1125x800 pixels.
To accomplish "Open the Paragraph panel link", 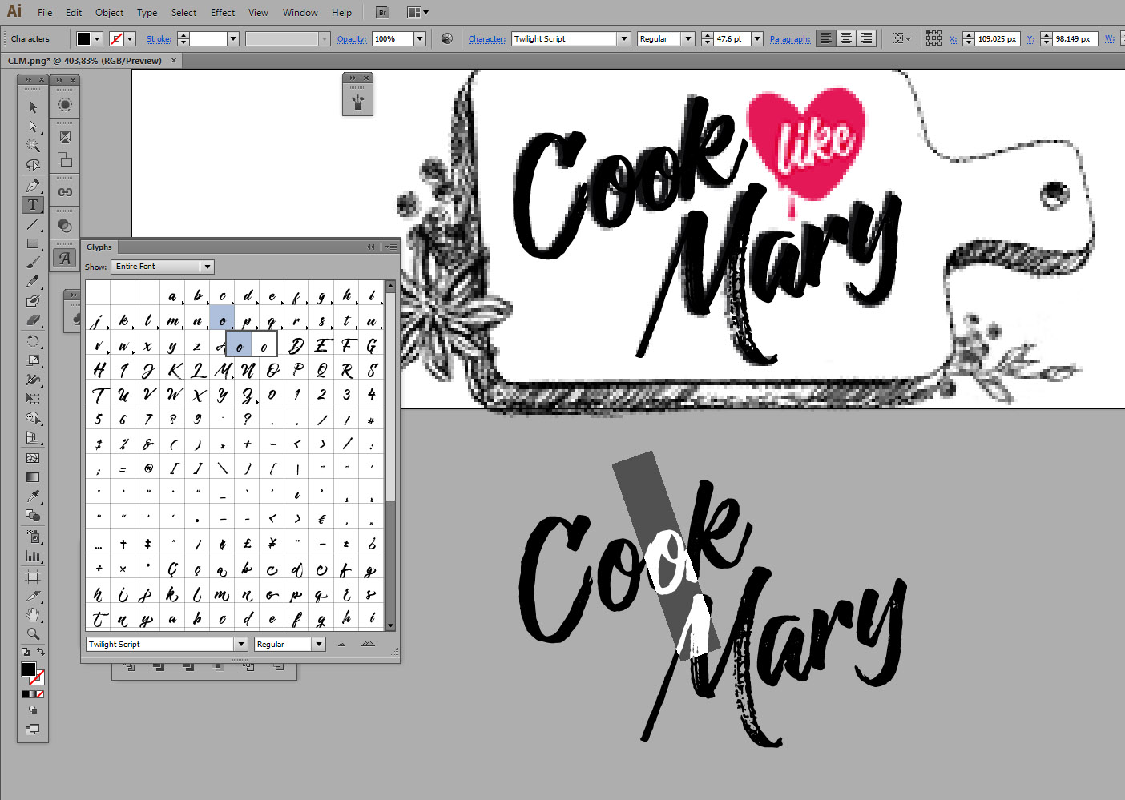I will coord(790,38).
